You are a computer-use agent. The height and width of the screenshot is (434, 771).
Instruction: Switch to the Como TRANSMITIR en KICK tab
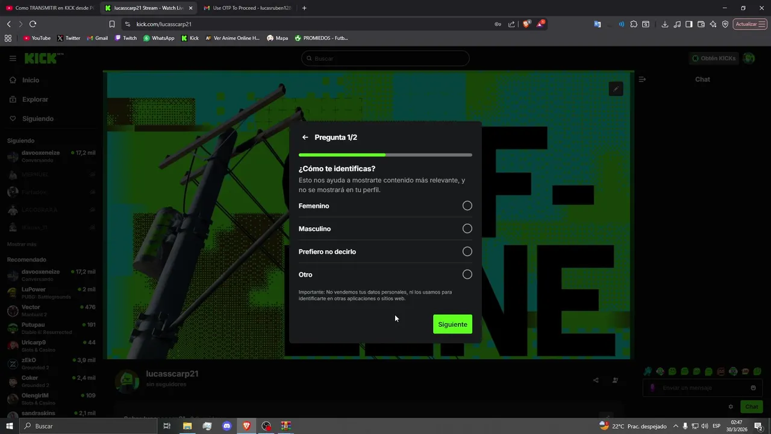[x=49, y=8]
